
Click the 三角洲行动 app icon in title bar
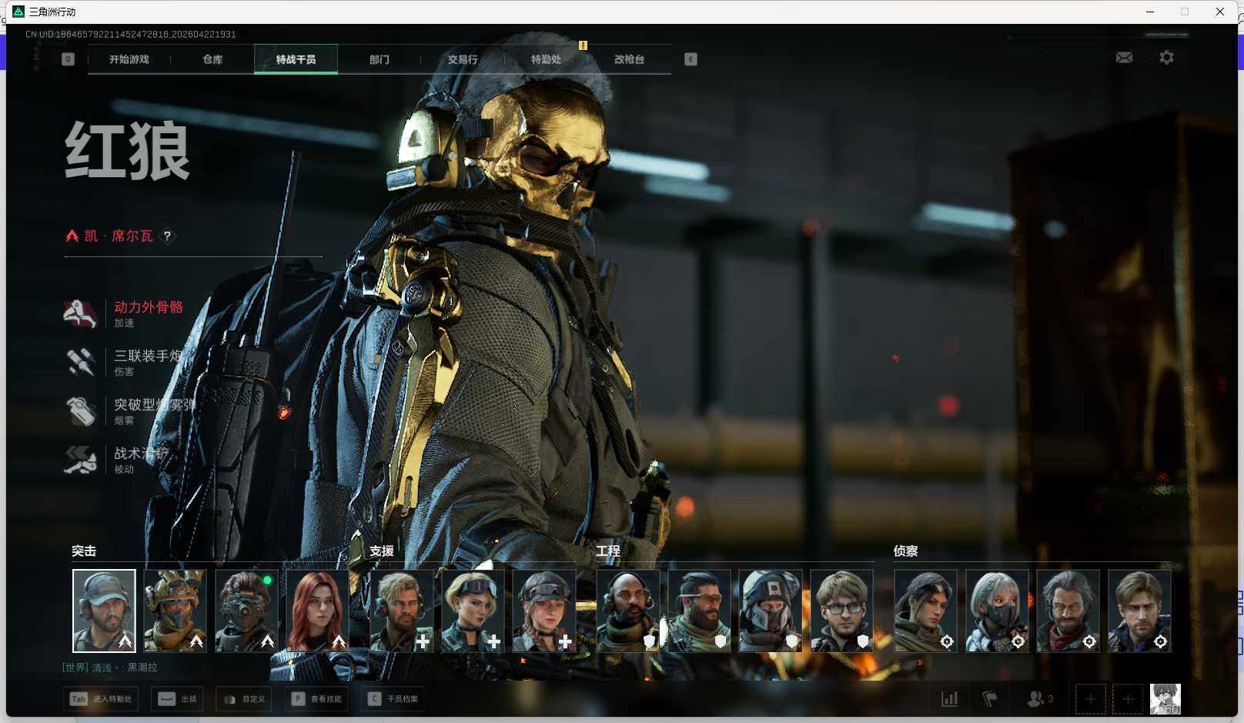click(x=18, y=12)
